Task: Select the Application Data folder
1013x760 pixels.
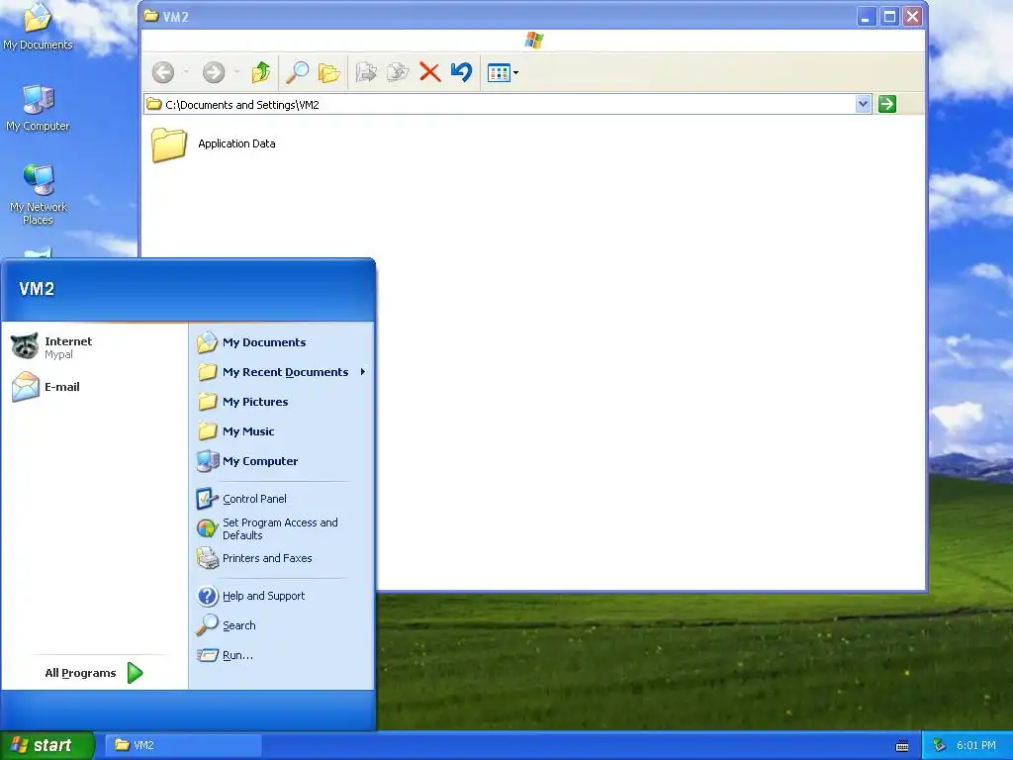Action: tap(215, 144)
